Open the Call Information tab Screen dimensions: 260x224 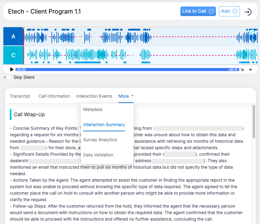54,96
